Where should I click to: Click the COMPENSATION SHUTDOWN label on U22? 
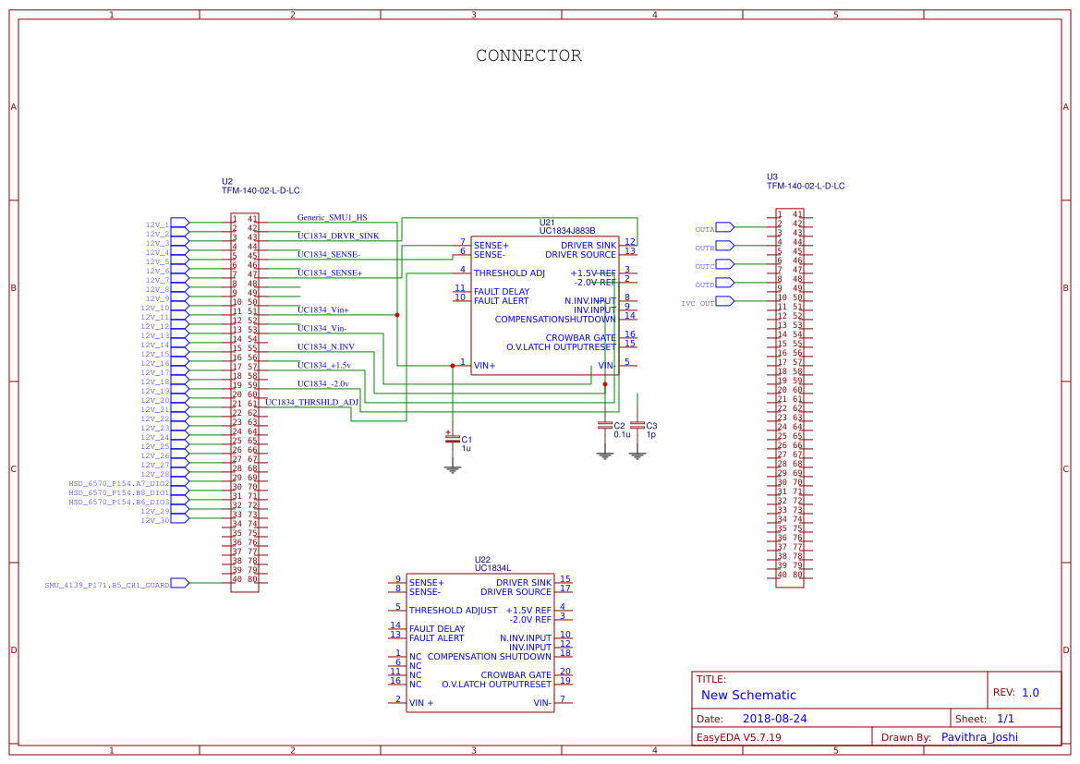(x=489, y=657)
